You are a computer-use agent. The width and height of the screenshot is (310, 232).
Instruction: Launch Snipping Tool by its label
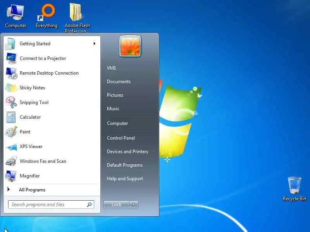[34, 102]
